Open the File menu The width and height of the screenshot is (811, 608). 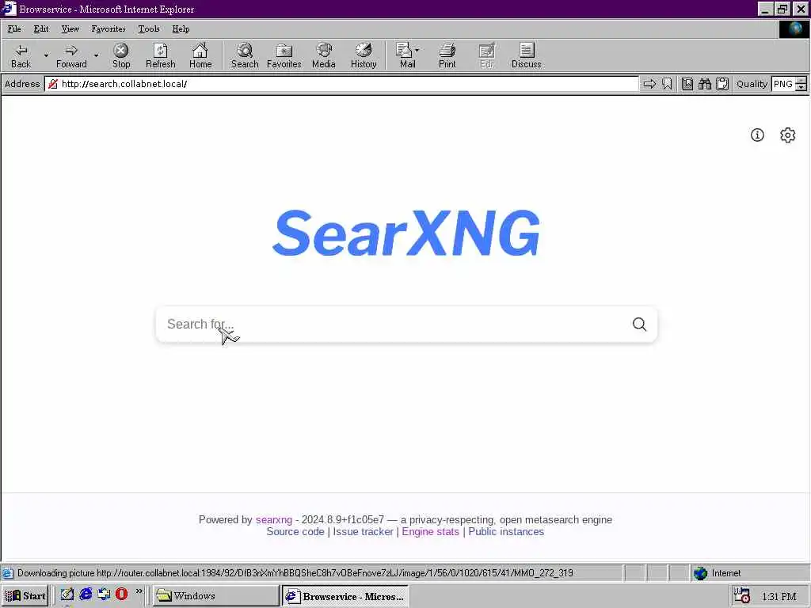pyautogui.click(x=14, y=29)
